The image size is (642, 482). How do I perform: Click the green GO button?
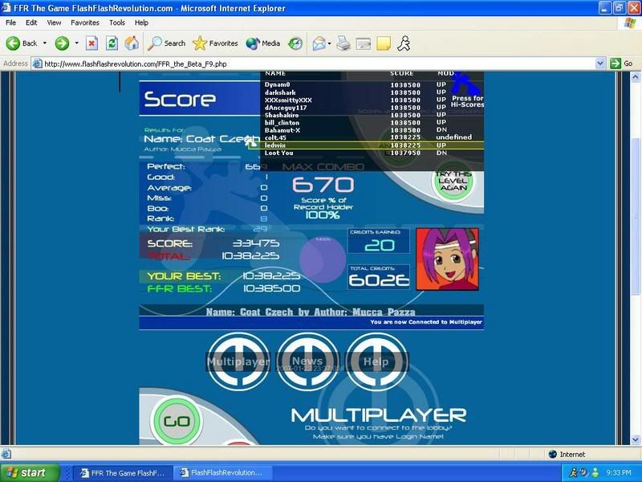177,421
